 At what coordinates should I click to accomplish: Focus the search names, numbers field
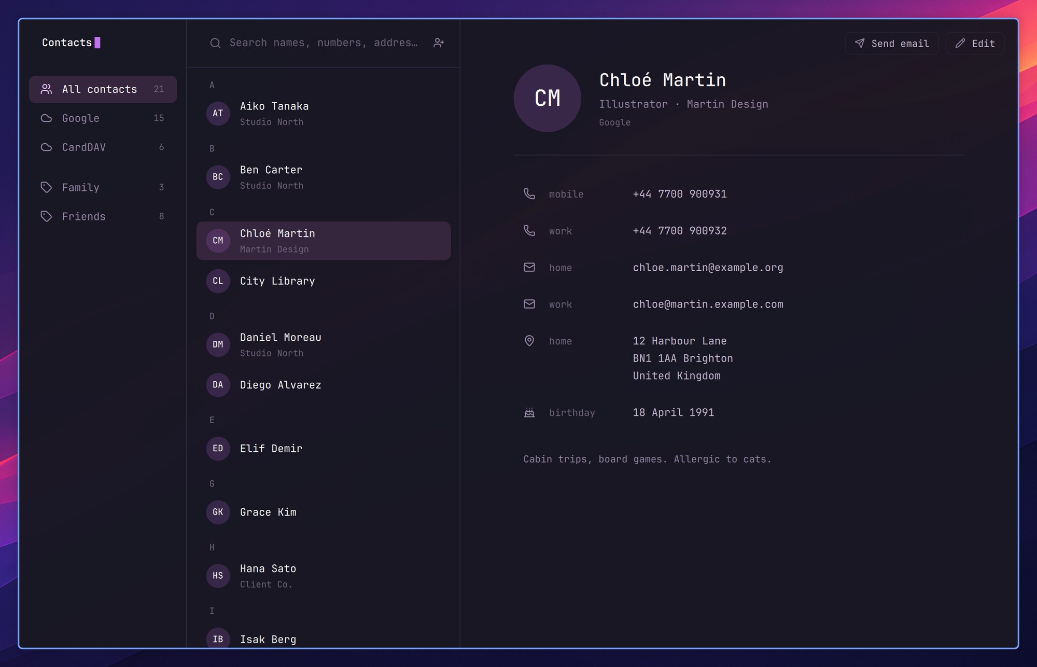[324, 43]
